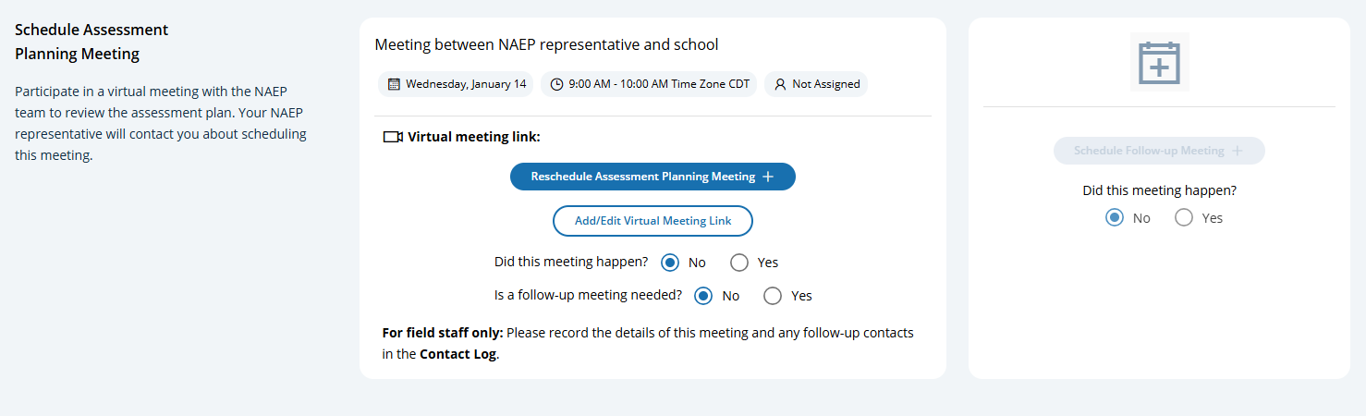This screenshot has height=416, width=1366.
Task: Choose Yes under the right panel meeting question
Action: (x=1184, y=218)
